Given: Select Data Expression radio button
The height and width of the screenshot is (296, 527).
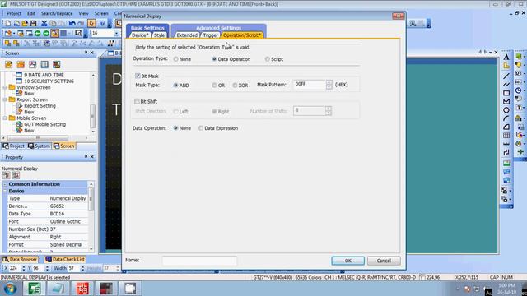Looking at the screenshot, I should (x=201, y=128).
